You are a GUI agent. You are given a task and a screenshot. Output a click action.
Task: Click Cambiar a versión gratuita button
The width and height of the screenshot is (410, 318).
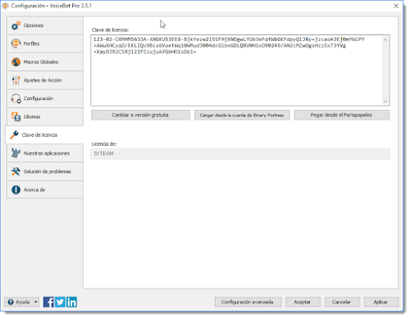tap(140, 115)
